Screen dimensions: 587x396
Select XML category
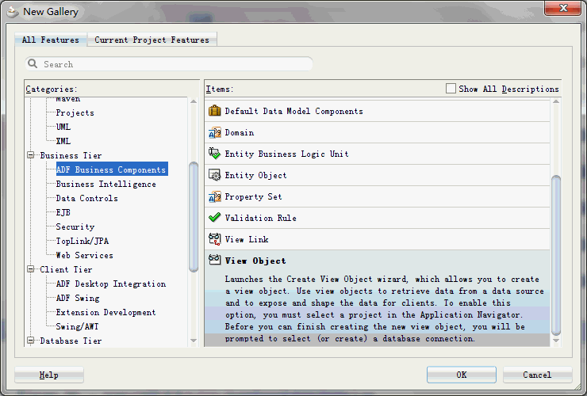tap(63, 141)
